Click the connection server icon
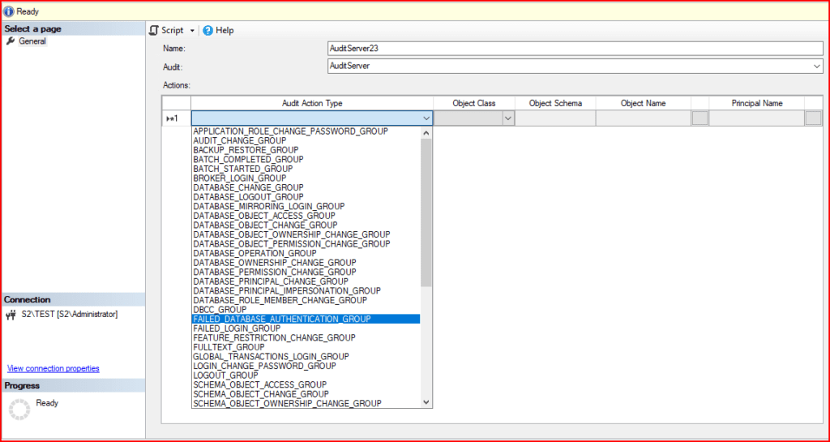Viewport: 830px width, 442px height. [x=11, y=315]
